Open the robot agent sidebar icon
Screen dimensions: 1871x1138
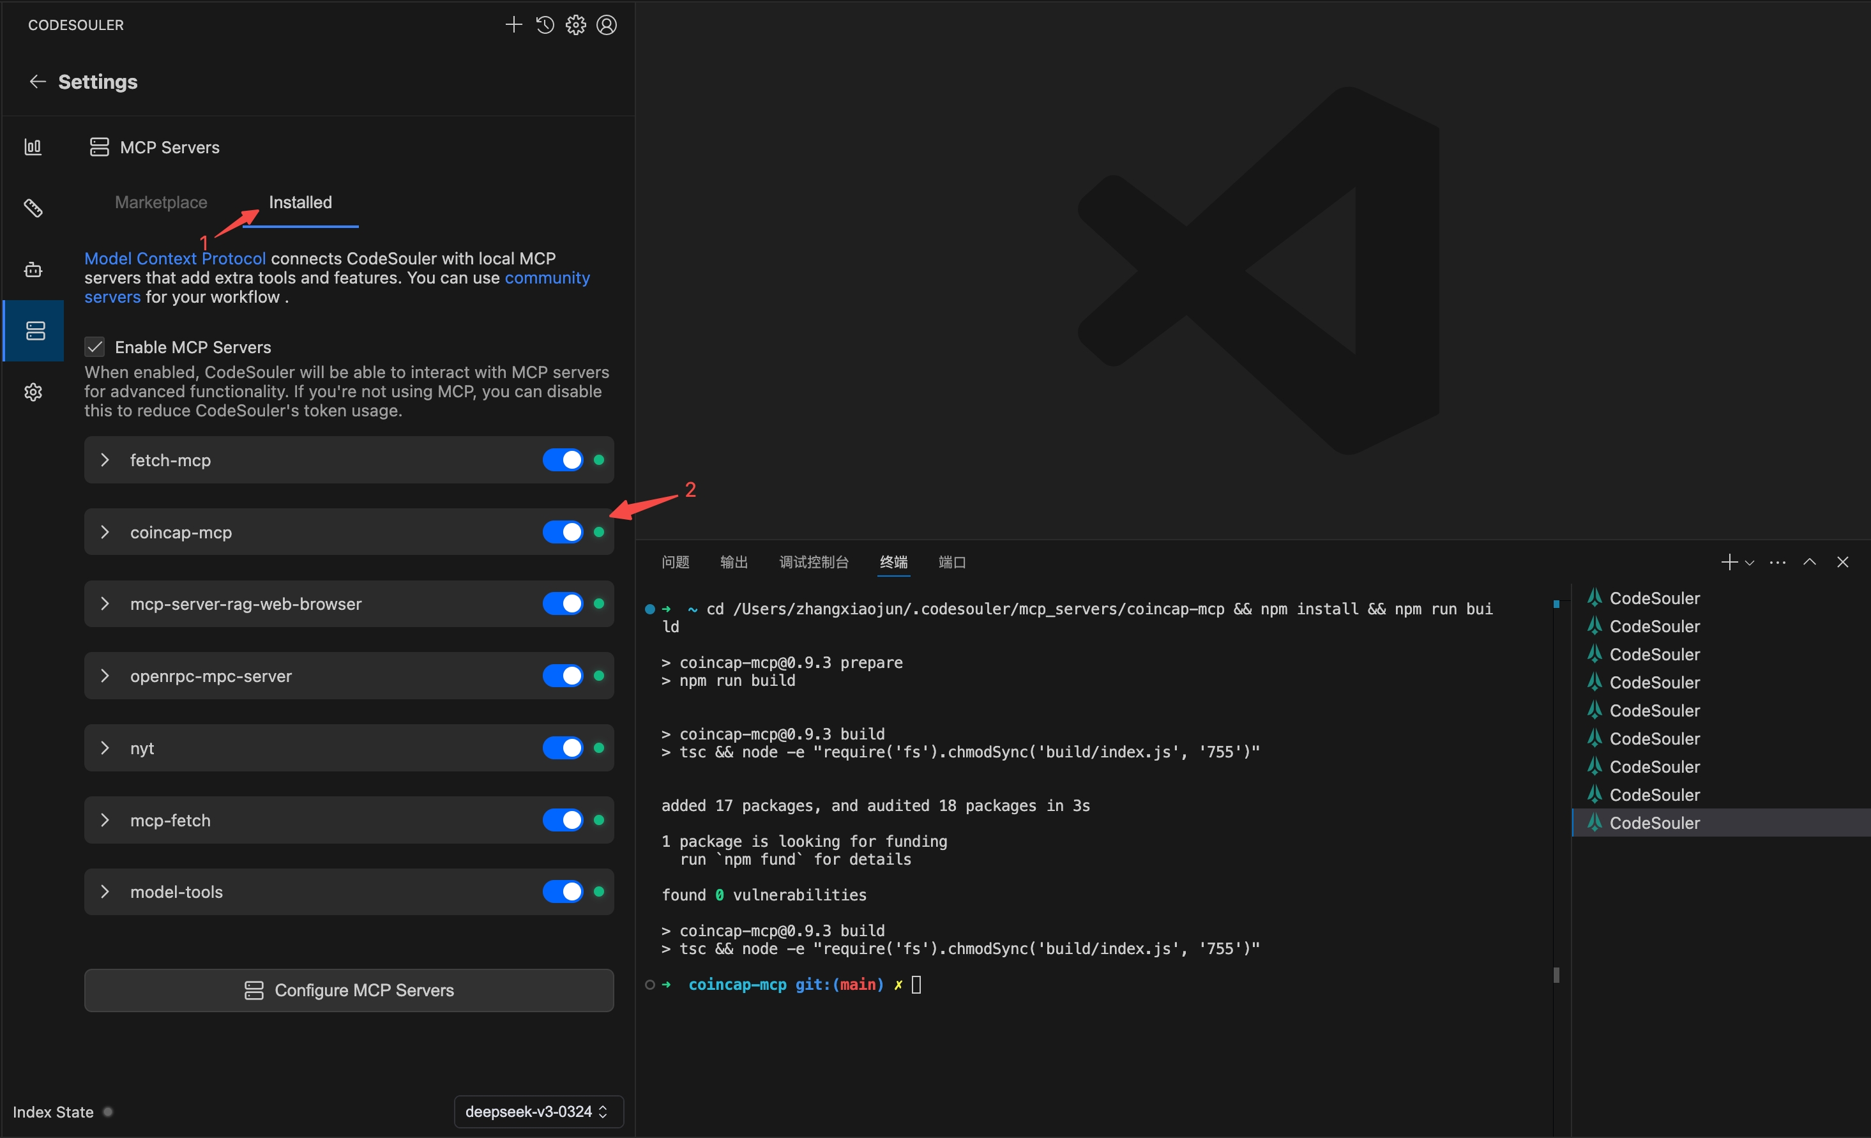(x=33, y=269)
